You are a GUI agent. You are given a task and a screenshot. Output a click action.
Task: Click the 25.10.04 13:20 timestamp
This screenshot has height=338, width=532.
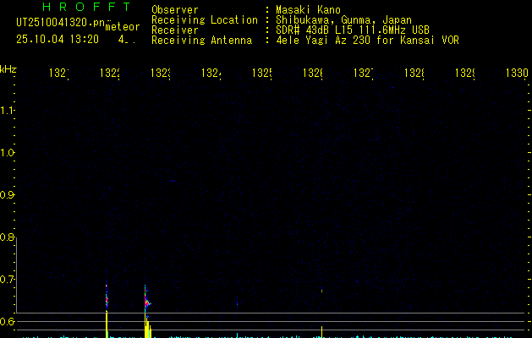coord(57,39)
